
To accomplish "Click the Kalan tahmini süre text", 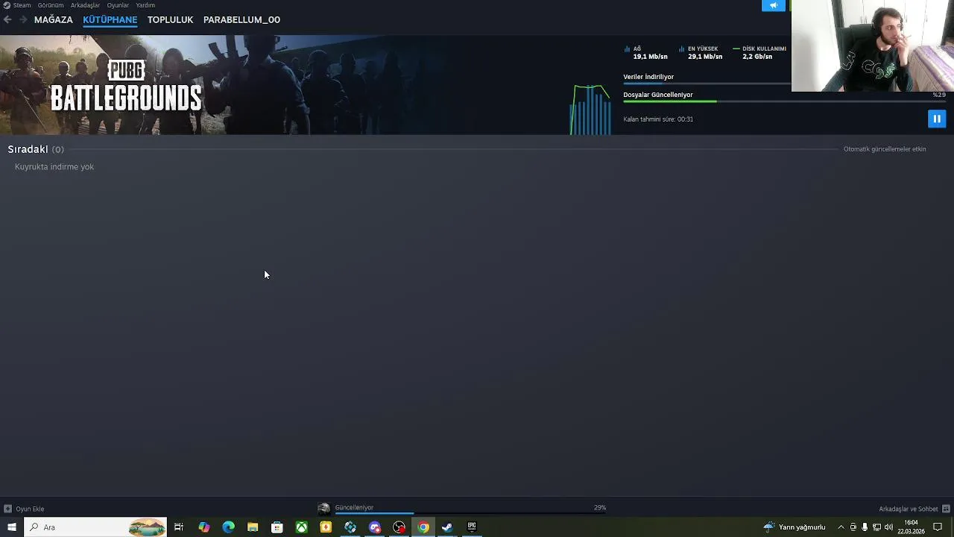I will (658, 119).
